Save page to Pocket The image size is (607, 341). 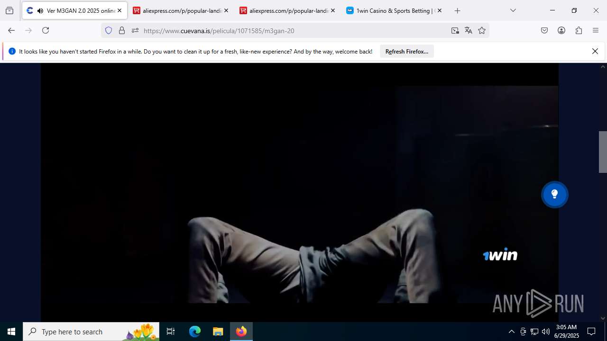544,30
